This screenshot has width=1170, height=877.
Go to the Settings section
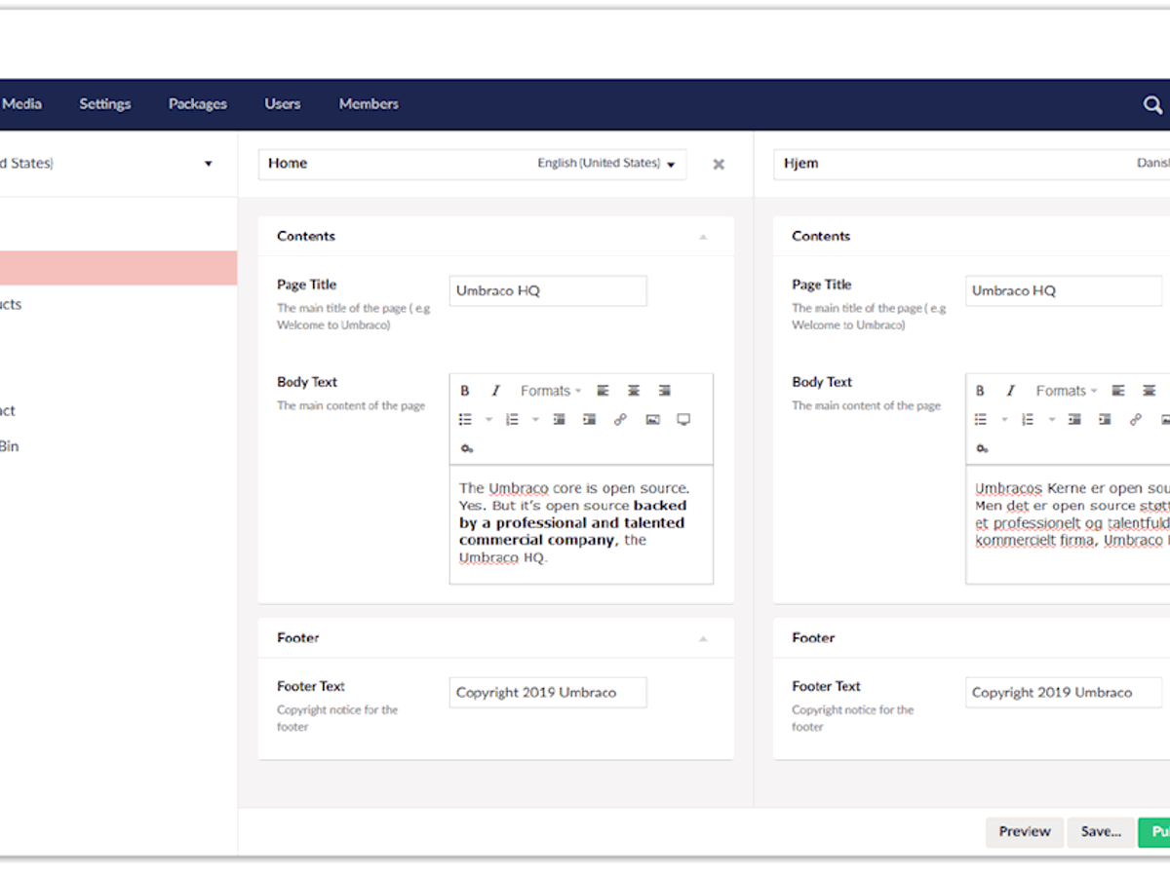tap(105, 104)
